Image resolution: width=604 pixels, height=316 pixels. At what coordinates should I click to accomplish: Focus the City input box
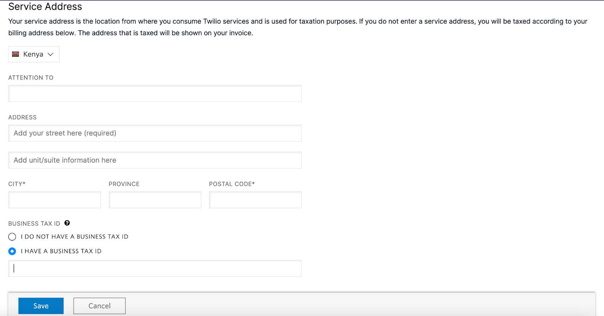[55, 200]
